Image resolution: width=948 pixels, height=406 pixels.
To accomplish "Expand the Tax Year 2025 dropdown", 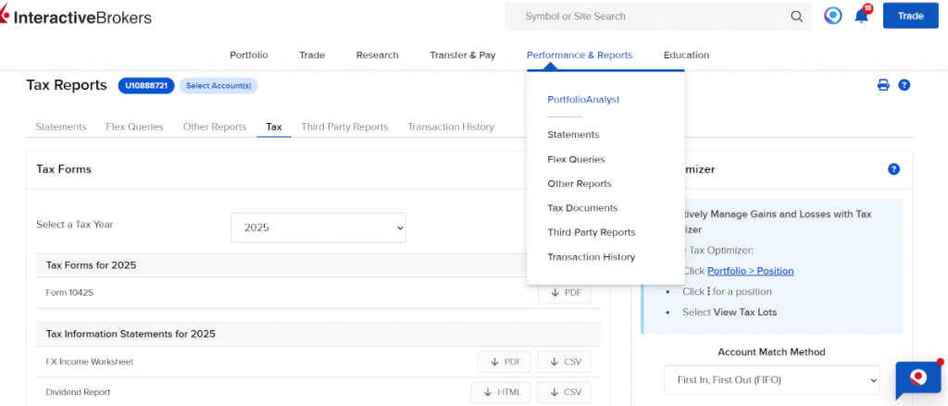I will point(318,228).
